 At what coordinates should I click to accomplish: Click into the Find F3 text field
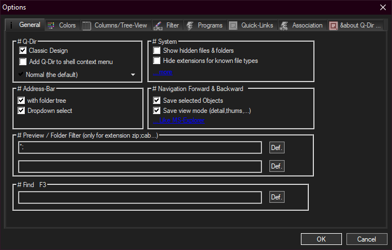click(x=139, y=197)
